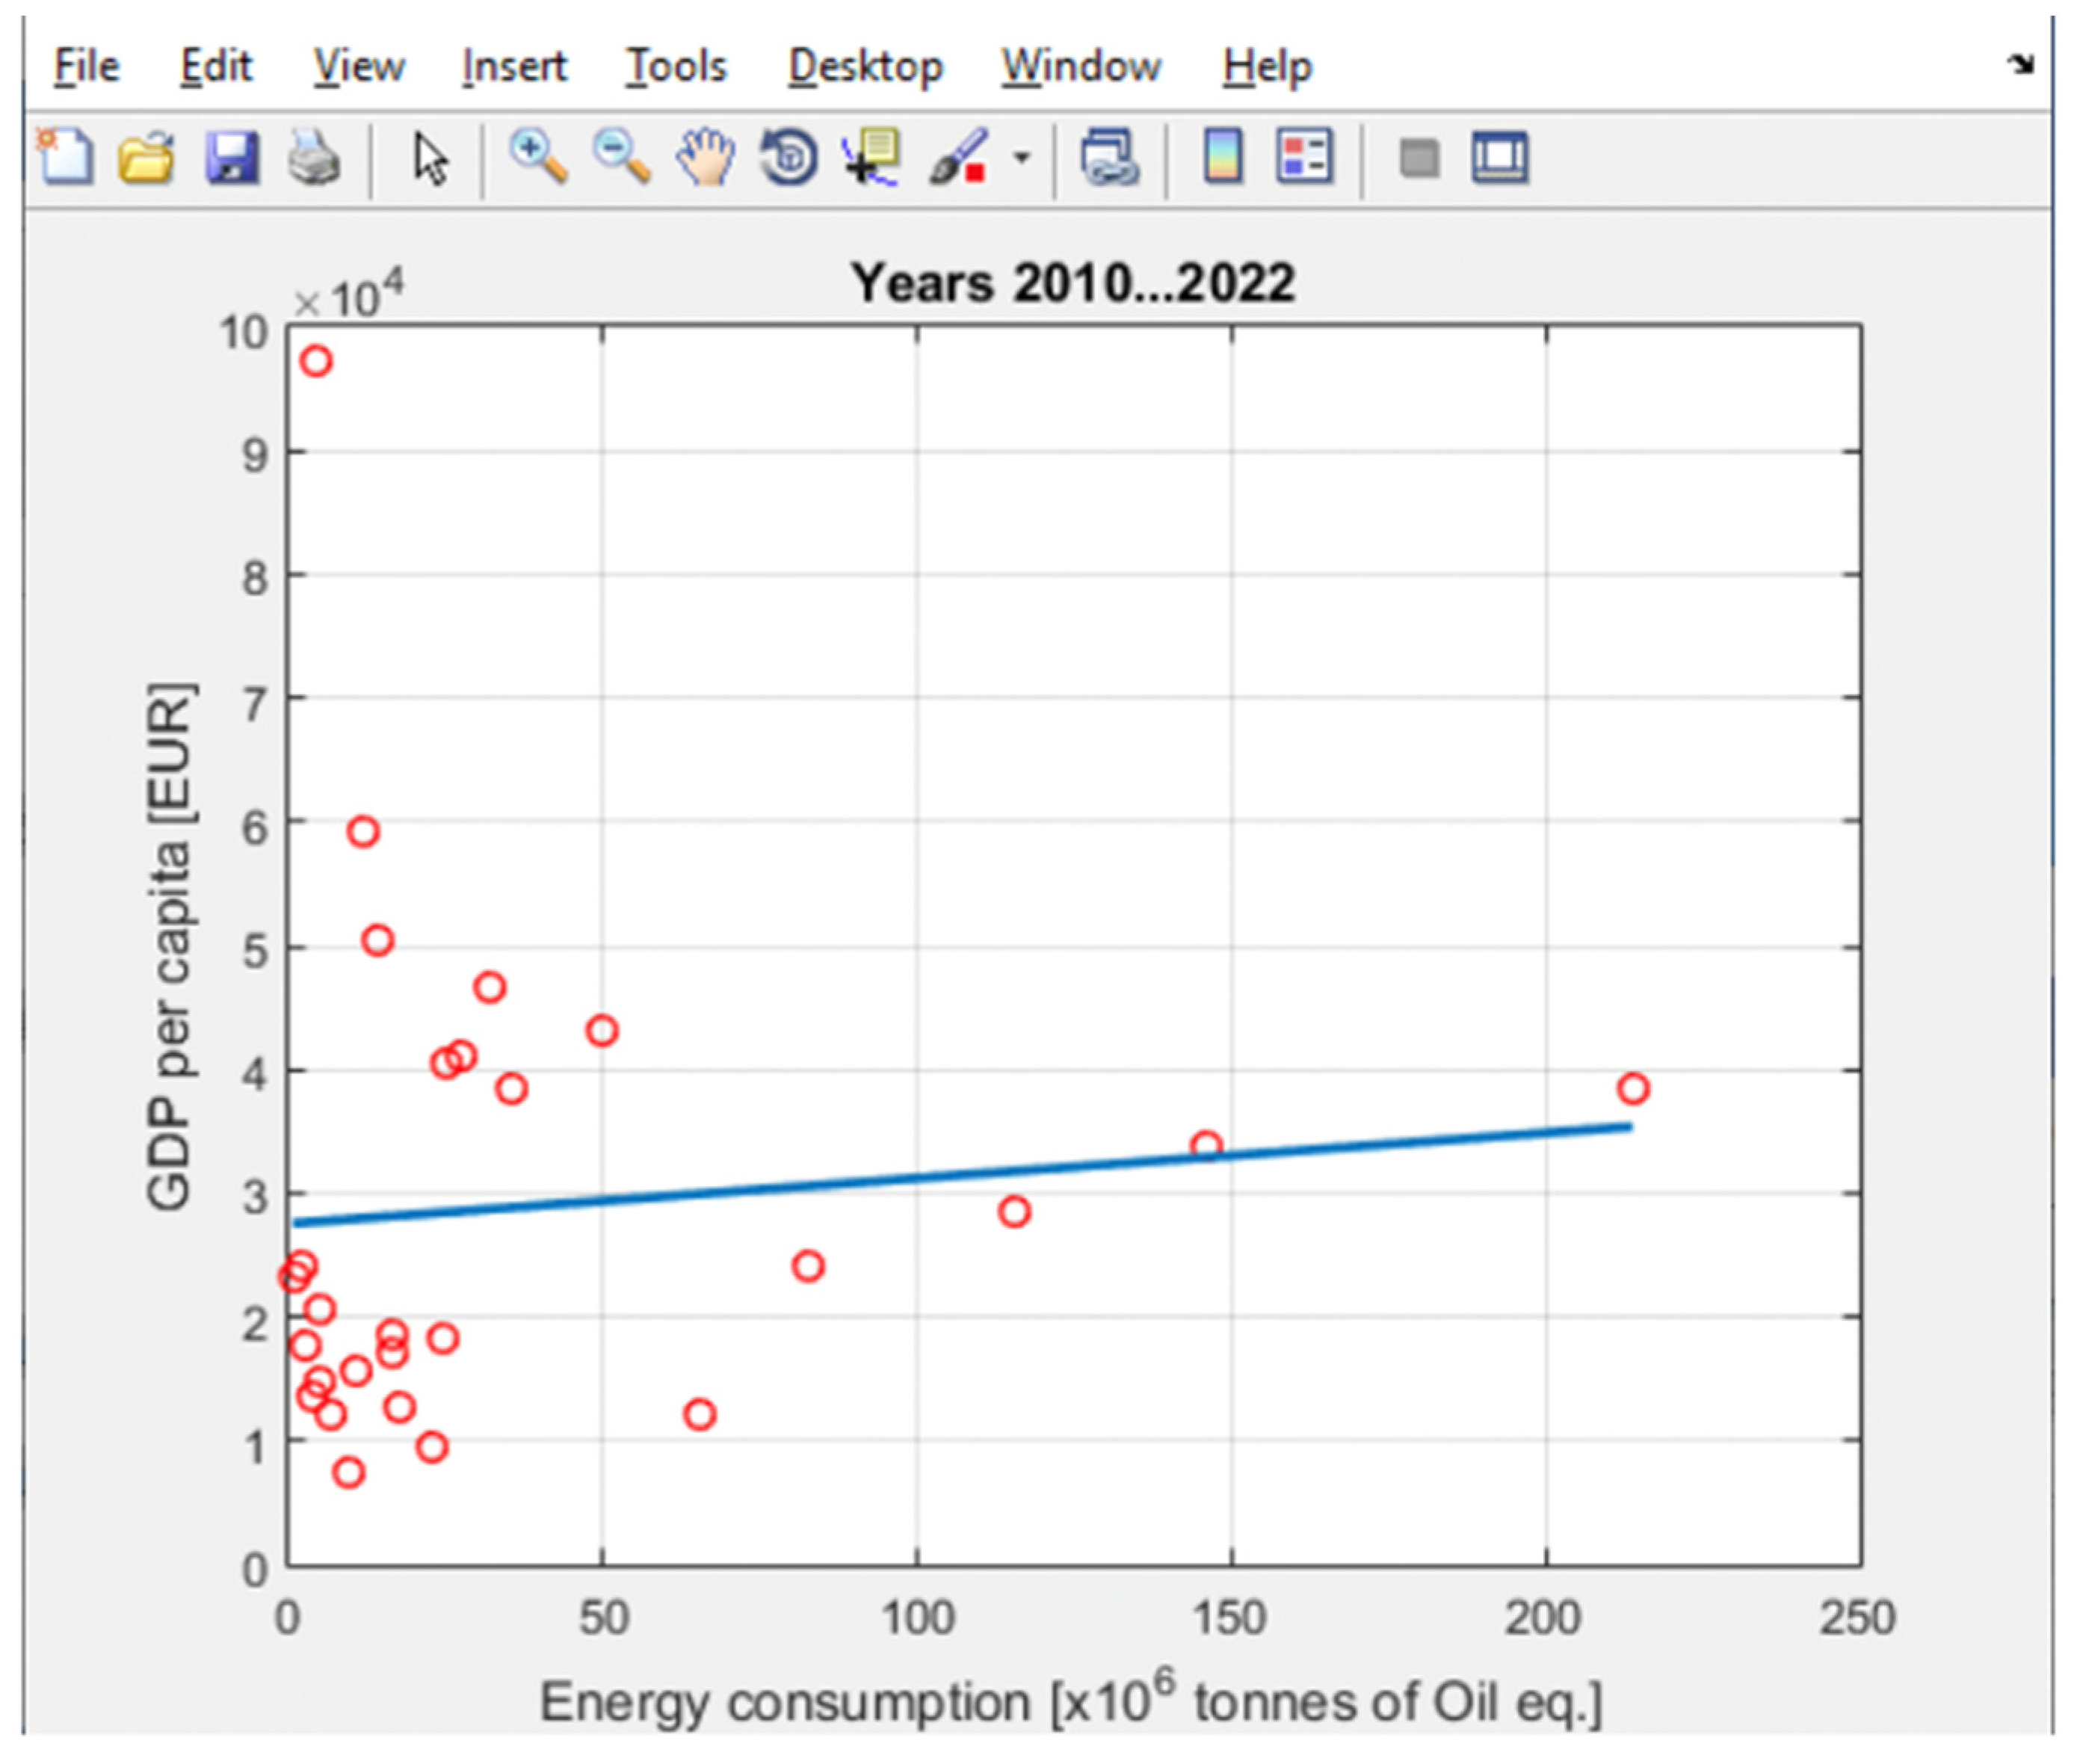Click the dock figure arrow at top right

(x=2021, y=64)
